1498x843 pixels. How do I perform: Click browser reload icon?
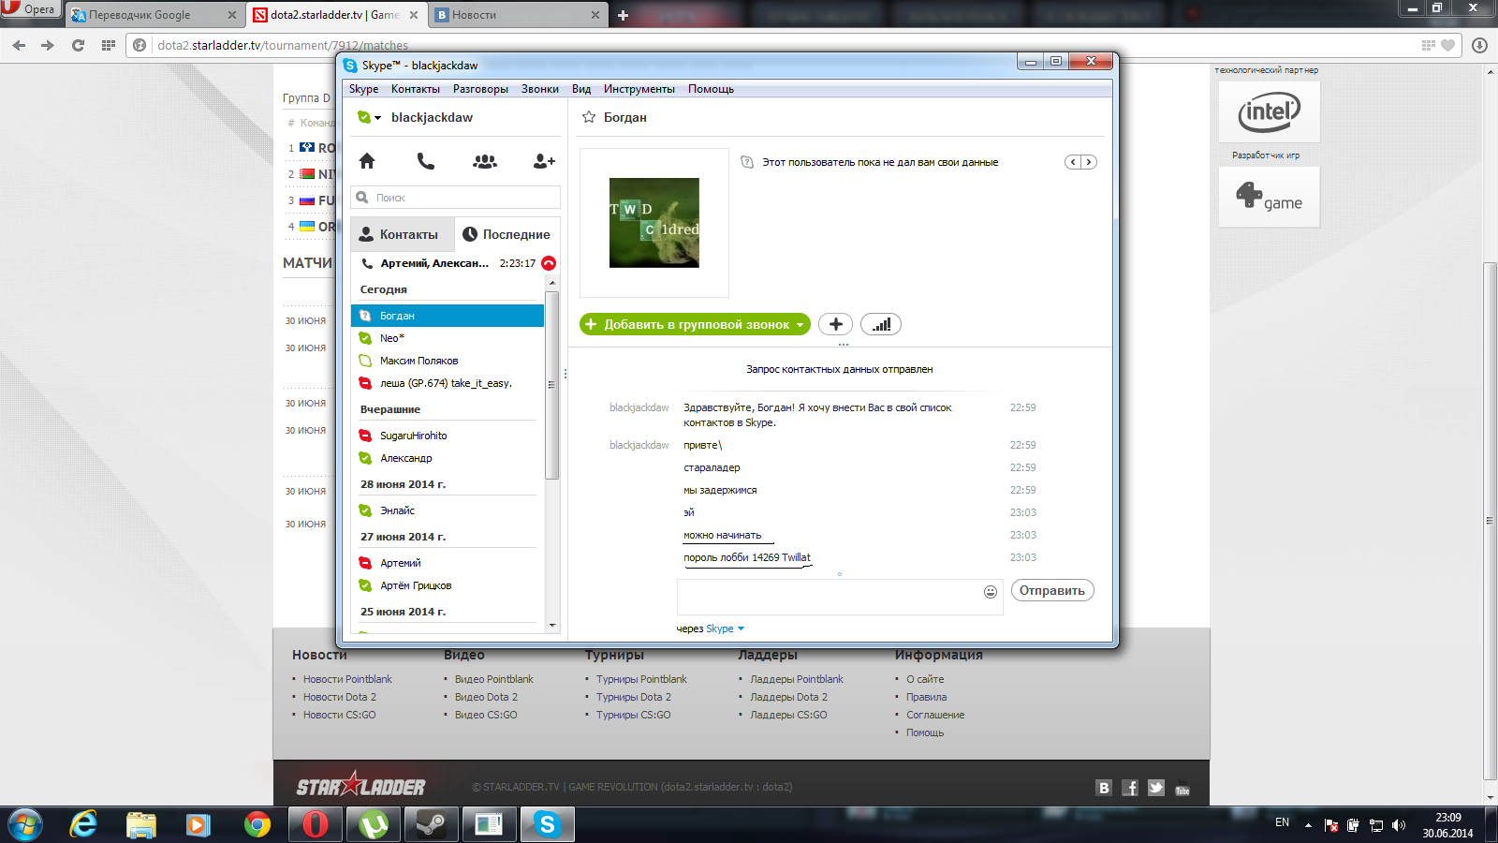click(x=79, y=45)
